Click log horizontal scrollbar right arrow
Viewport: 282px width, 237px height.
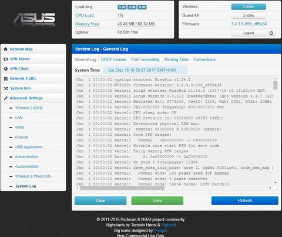[270, 188]
